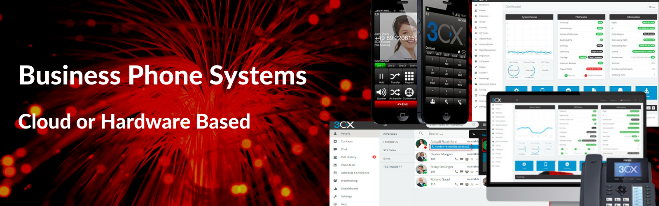This screenshot has width=659, height=206.
Task: Open Recordings in the top dashboard sidebar
Action: tap(484, 78)
